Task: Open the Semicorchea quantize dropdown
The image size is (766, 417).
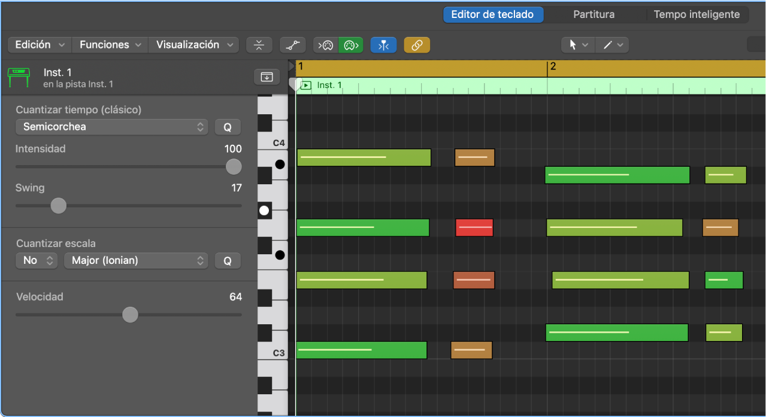Action: (x=111, y=127)
